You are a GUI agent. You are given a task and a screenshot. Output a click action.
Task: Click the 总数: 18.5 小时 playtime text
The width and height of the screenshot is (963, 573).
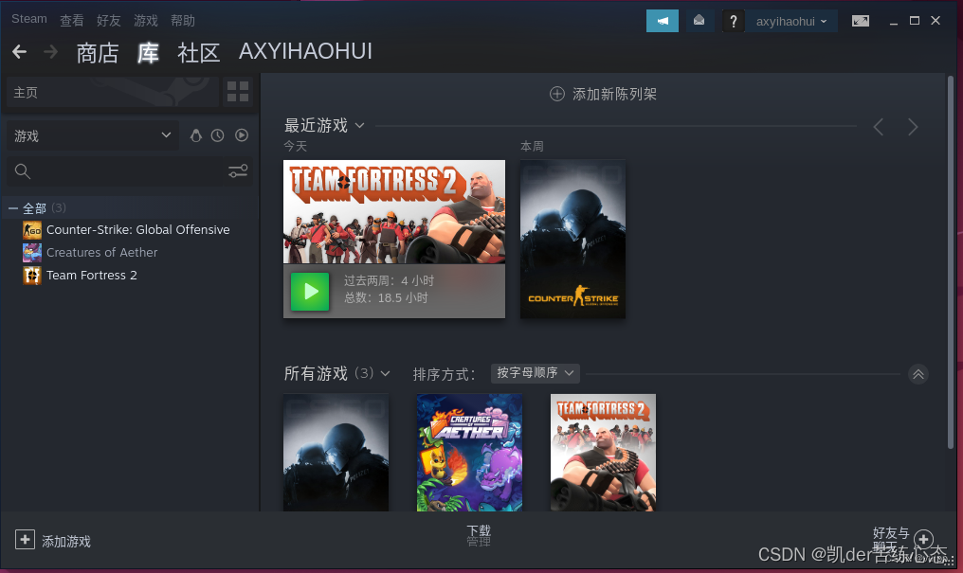[x=386, y=298]
